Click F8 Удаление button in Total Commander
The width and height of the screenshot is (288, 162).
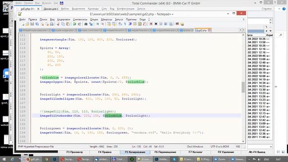click(226, 152)
